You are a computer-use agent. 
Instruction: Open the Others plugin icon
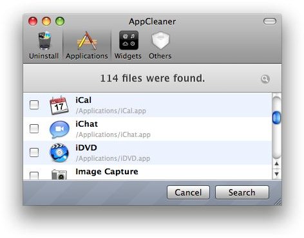(160, 41)
